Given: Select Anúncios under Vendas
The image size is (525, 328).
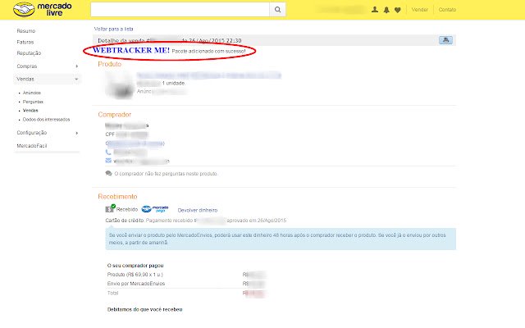Looking at the screenshot, I should (32, 93).
